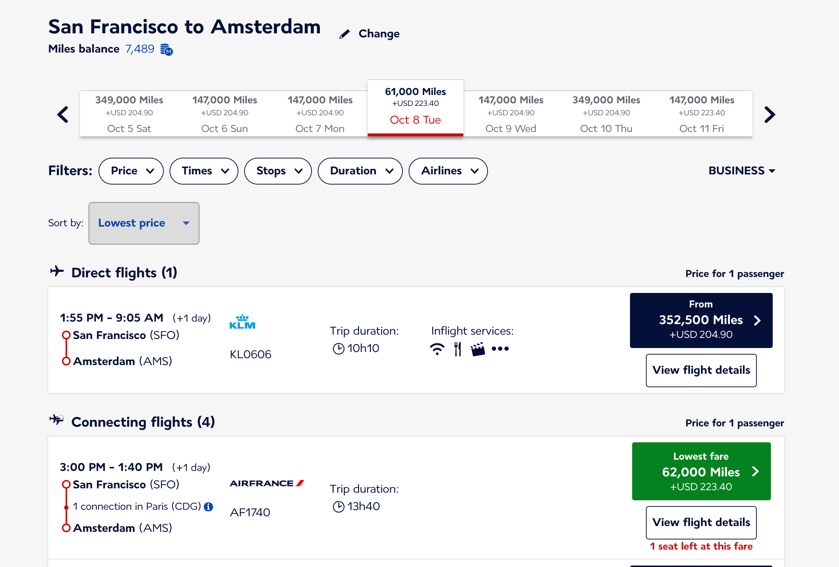Click the miles balance coin icon
The width and height of the screenshot is (839, 567).
[167, 49]
